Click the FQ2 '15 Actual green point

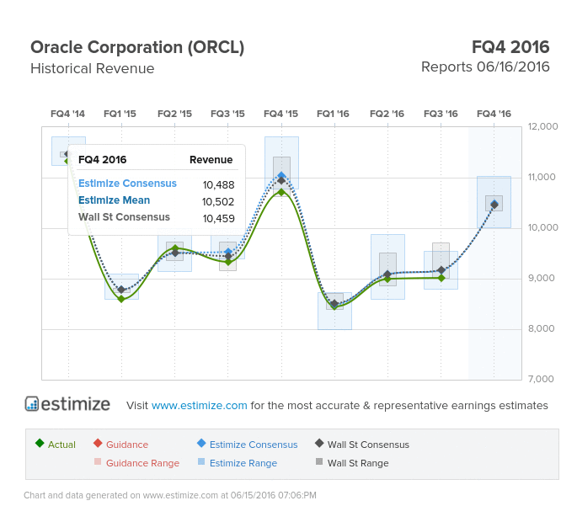[x=175, y=248]
